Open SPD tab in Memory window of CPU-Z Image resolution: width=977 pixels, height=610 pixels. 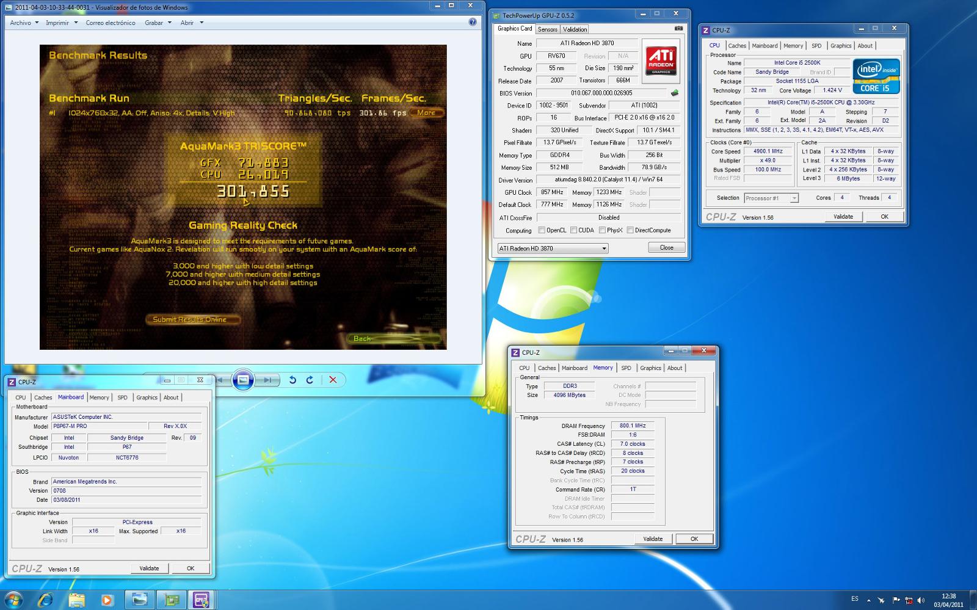[626, 368]
